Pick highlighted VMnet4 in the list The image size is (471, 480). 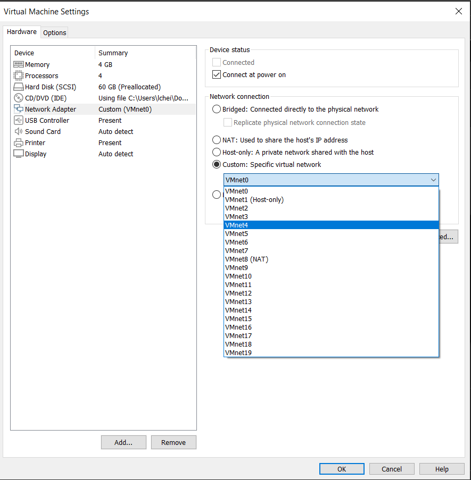click(331, 225)
